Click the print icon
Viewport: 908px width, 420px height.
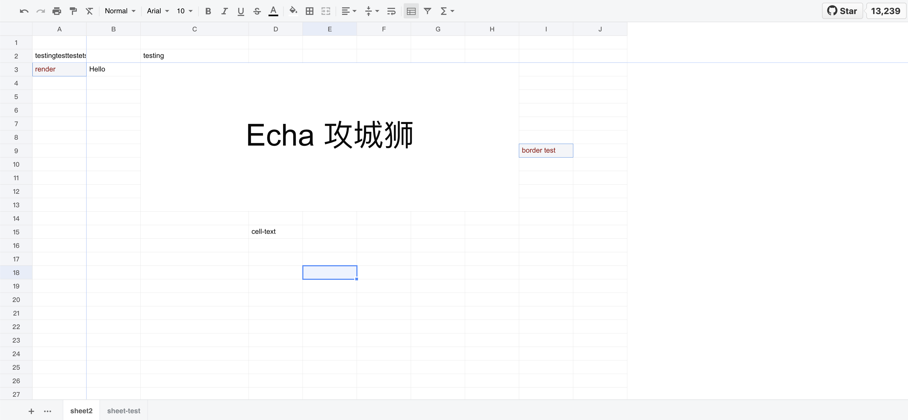[x=57, y=11]
